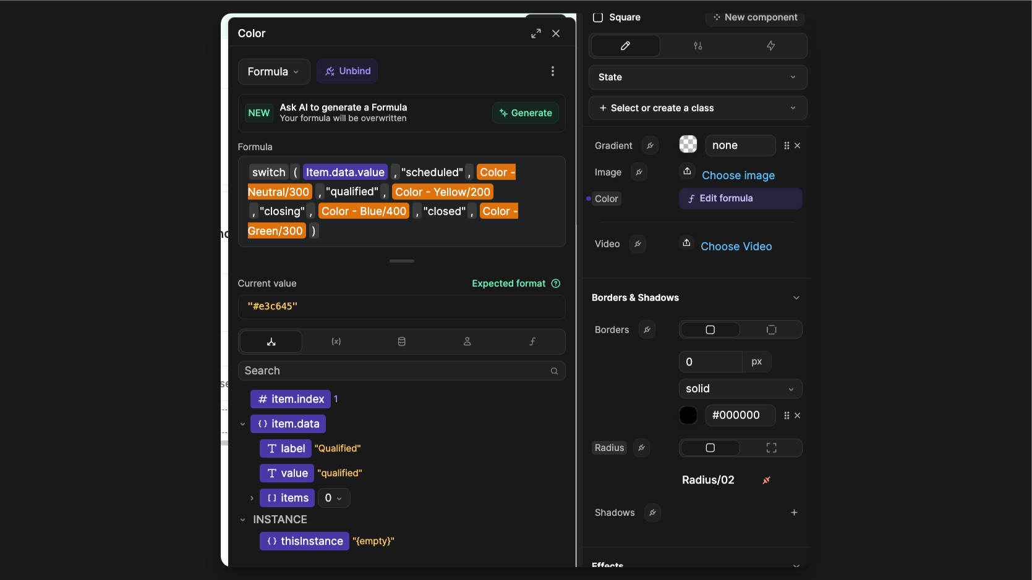Image resolution: width=1032 pixels, height=580 pixels.
Task: Click the Edit formula button
Action: pos(740,198)
